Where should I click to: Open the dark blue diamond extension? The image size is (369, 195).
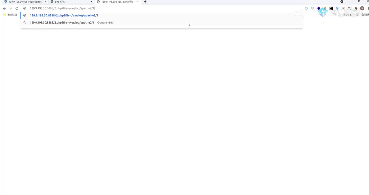click(x=319, y=8)
